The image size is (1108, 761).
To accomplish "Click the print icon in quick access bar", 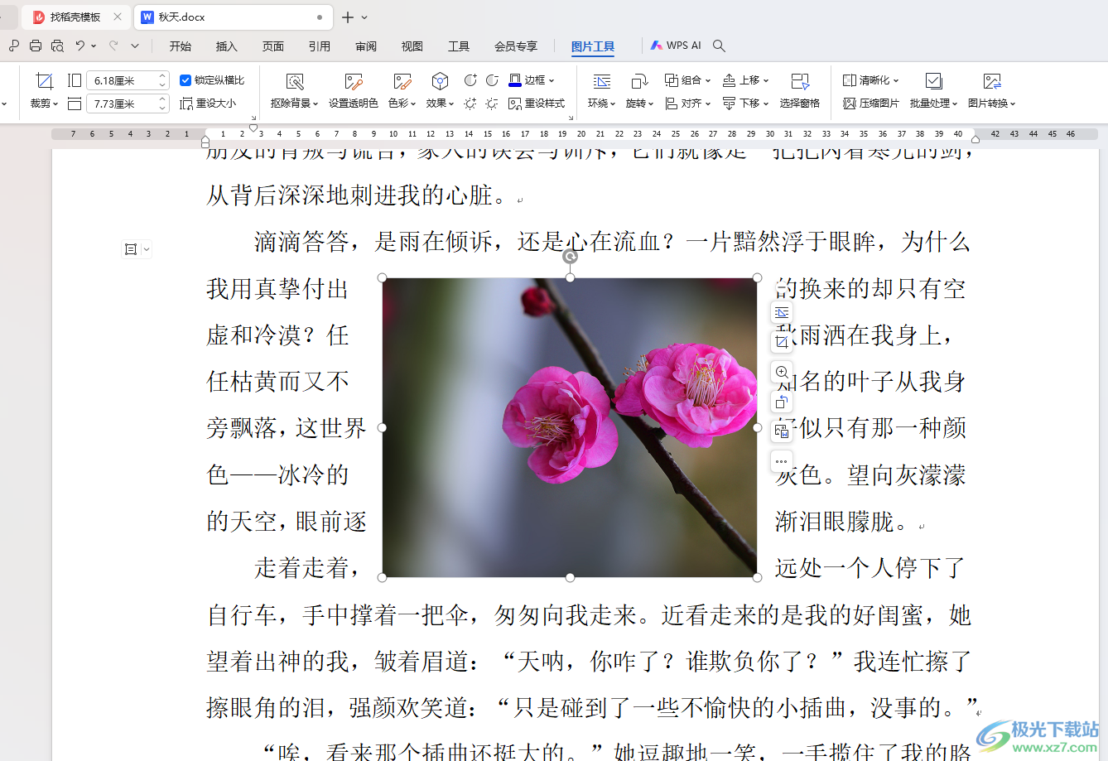I will pyautogui.click(x=36, y=46).
